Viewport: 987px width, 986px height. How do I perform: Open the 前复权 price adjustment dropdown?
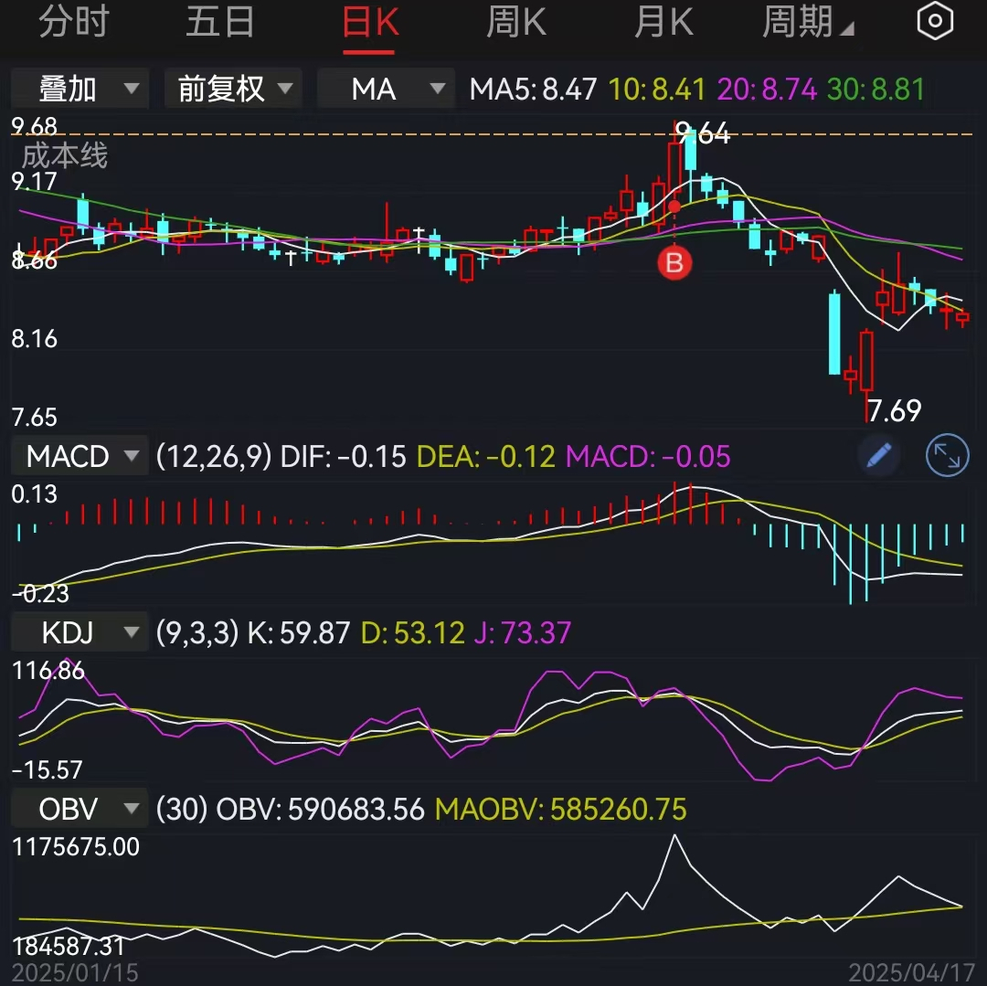coord(232,89)
